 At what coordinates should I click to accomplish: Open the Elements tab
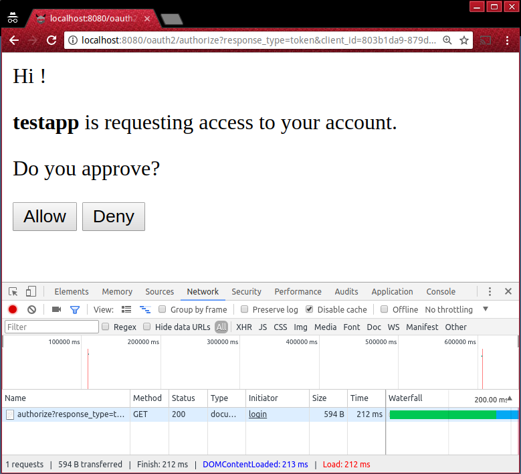(72, 292)
